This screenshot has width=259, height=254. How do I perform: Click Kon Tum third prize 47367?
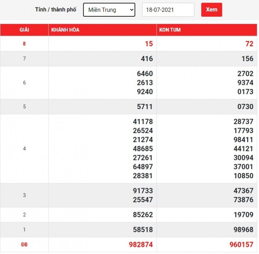(x=243, y=191)
